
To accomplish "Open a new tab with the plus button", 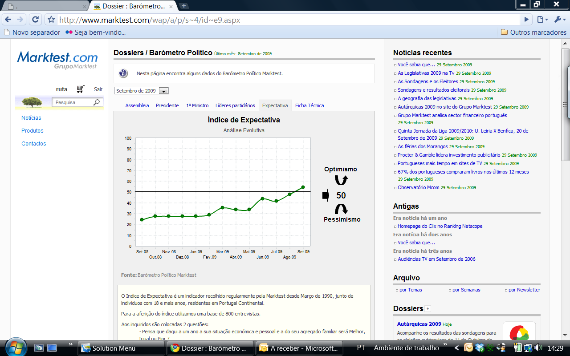I will (x=184, y=6).
